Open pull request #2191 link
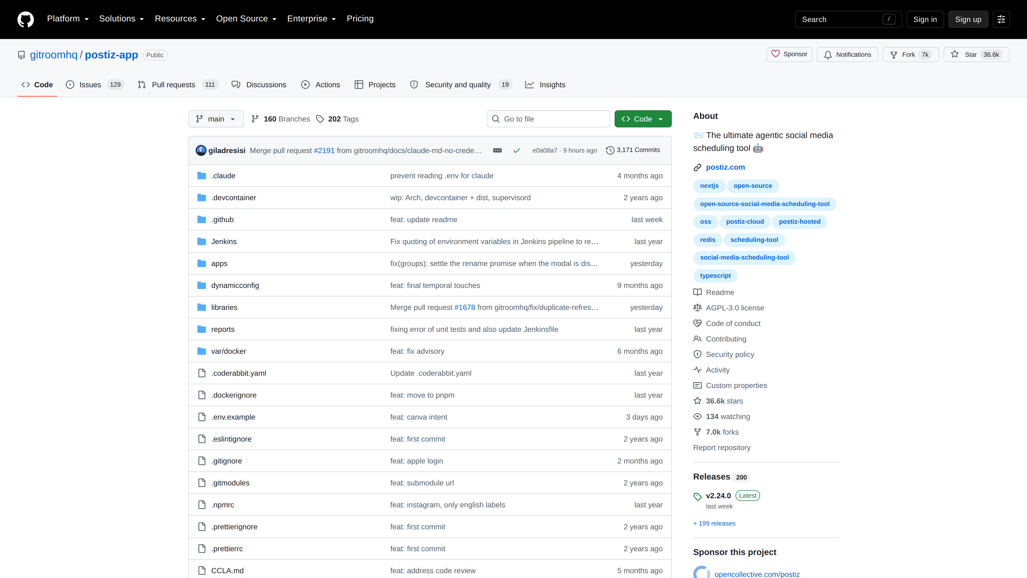 coord(324,150)
